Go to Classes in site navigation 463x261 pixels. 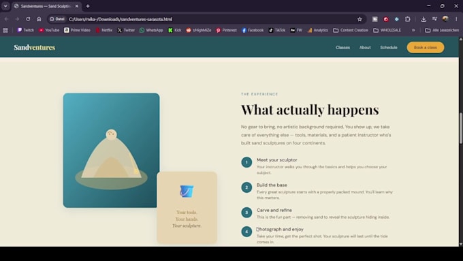point(342,47)
